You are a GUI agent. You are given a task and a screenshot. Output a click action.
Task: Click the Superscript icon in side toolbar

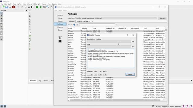click(30, 41)
